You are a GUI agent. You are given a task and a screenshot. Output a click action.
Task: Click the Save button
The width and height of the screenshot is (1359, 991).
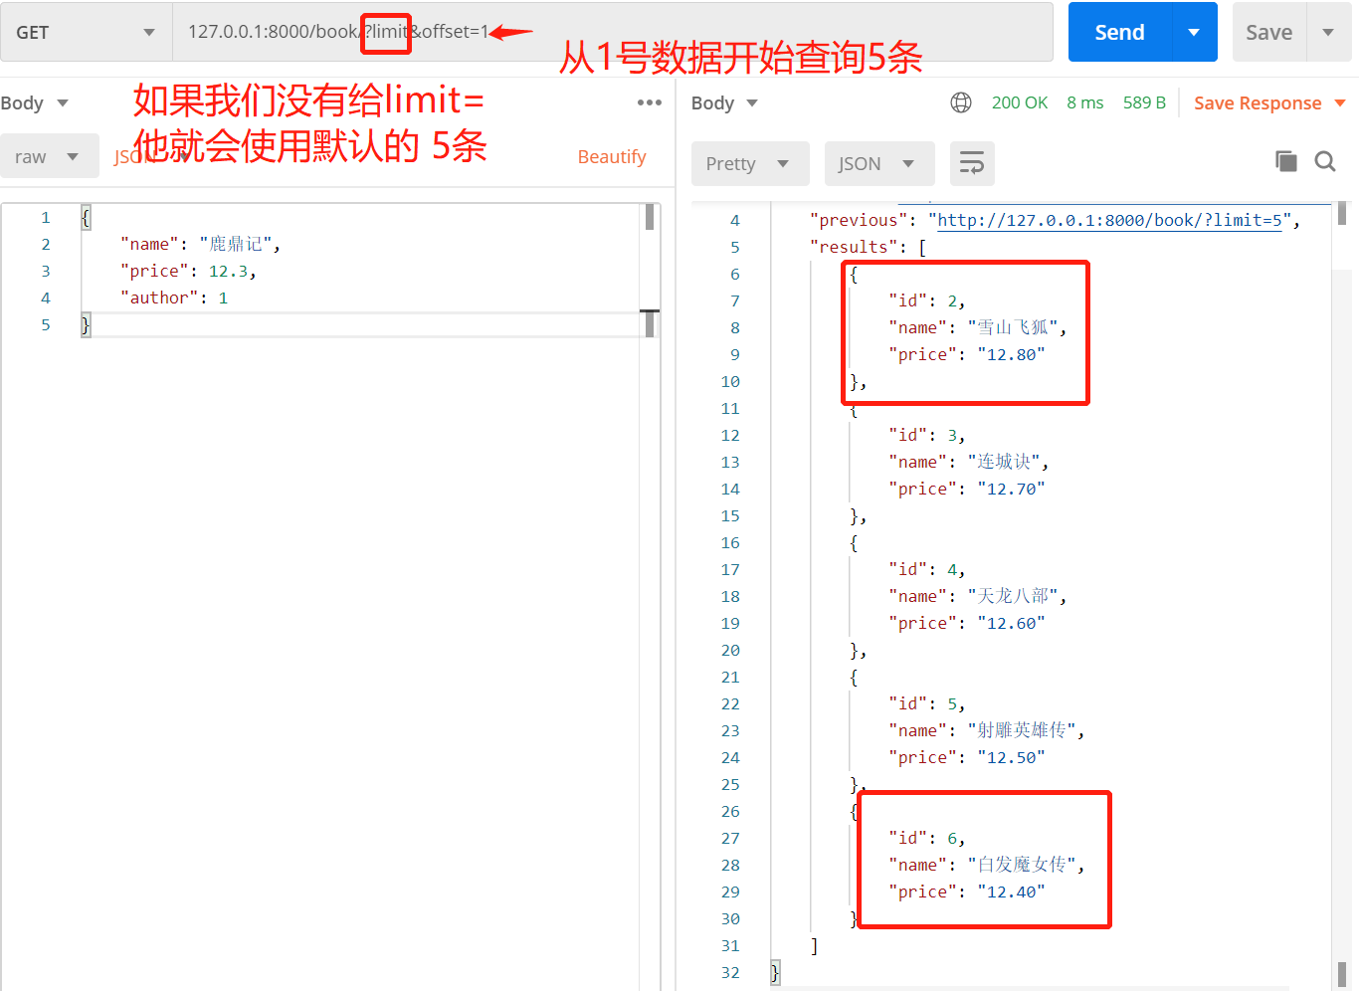[x=1269, y=32]
